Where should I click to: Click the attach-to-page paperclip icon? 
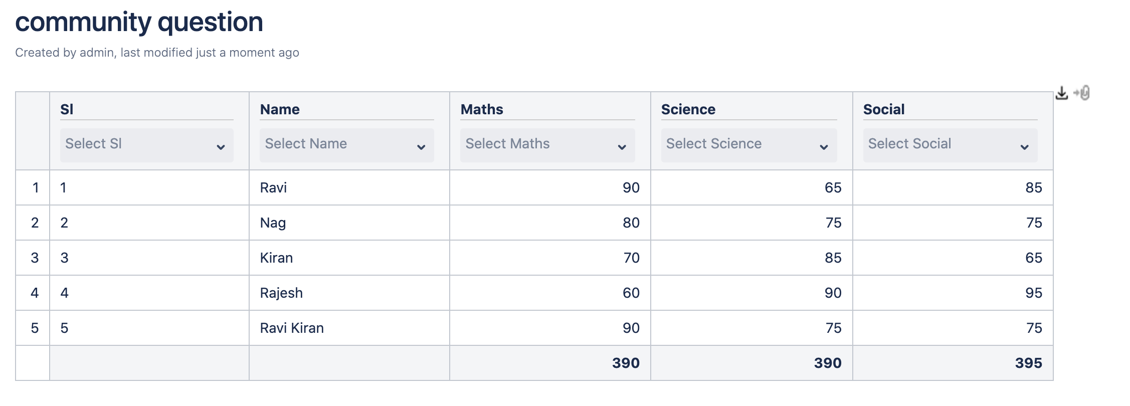(x=1082, y=93)
